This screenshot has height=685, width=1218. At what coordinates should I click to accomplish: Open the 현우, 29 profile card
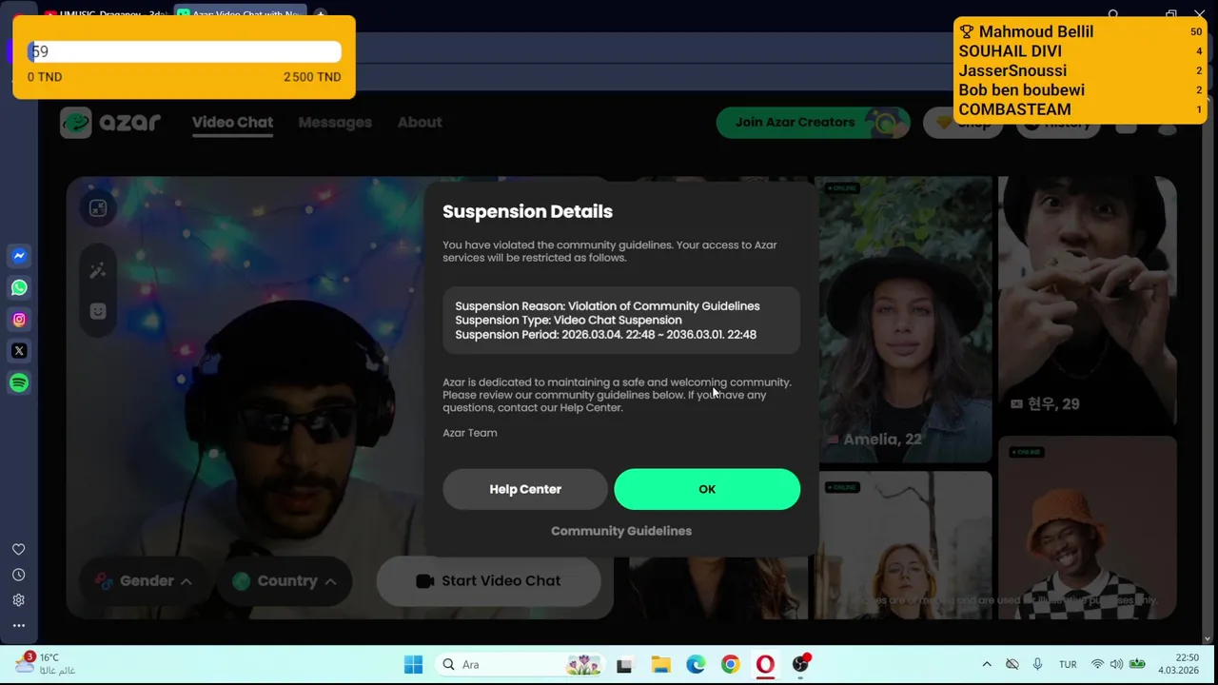pyautogui.click(x=1087, y=303)
